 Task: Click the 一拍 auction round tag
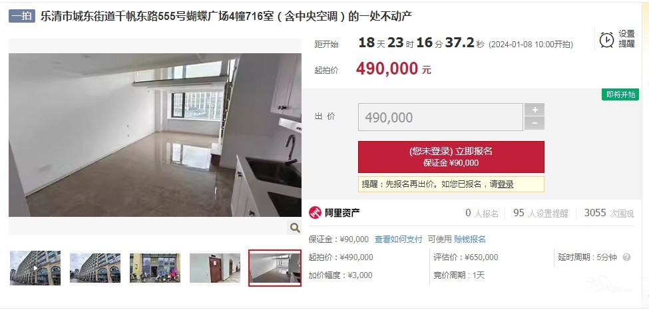pyautogui.click(x=22, y=16)
